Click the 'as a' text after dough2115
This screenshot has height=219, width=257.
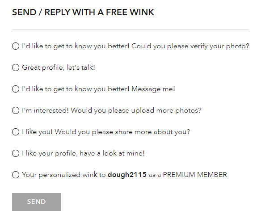click(155, 175)
